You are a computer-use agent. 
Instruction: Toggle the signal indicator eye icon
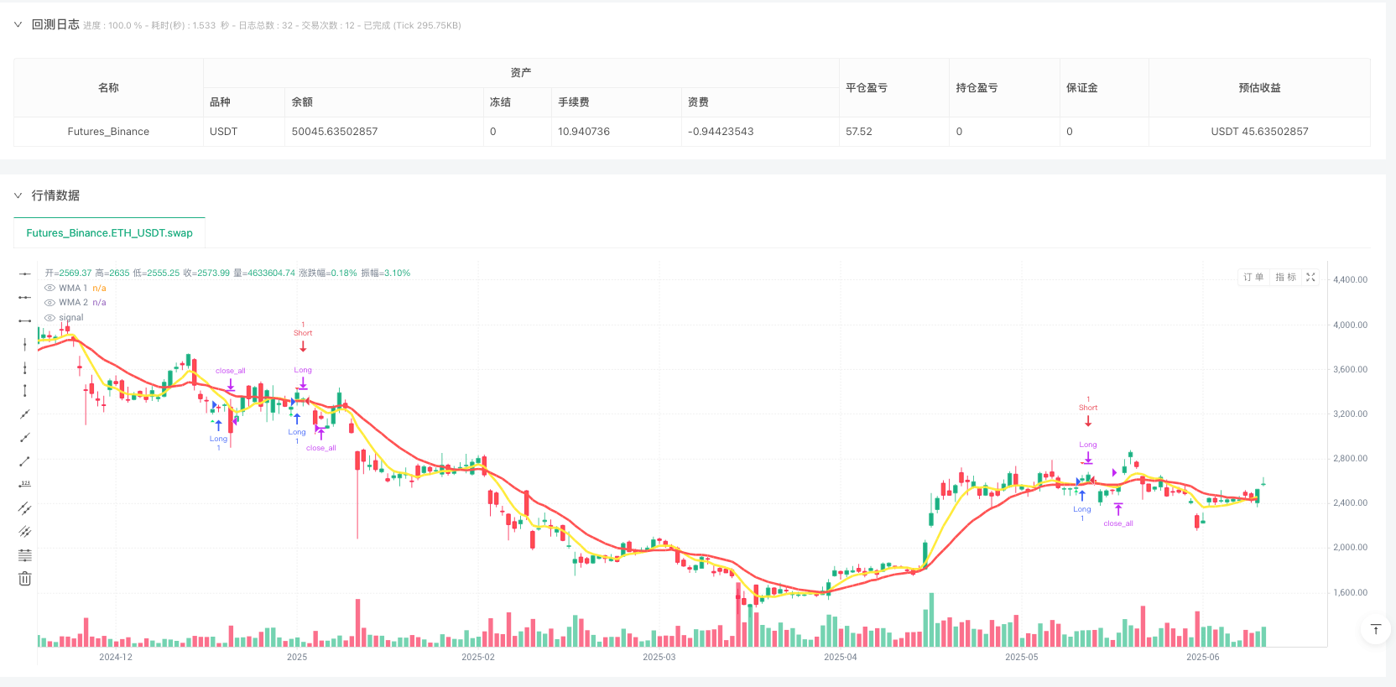(x=49, y=318)
